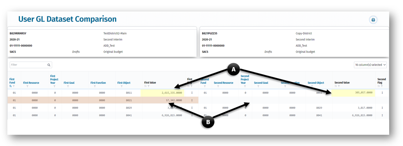Click TestDistrictI2-Main label
This screenshot has width=403, height=146.
(x=115, y=33)
